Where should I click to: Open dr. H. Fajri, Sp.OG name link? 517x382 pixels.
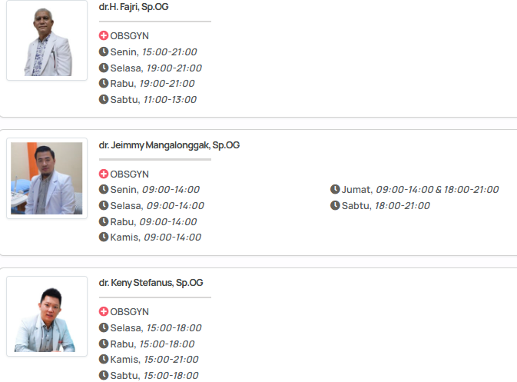click(x=133, y=6)
